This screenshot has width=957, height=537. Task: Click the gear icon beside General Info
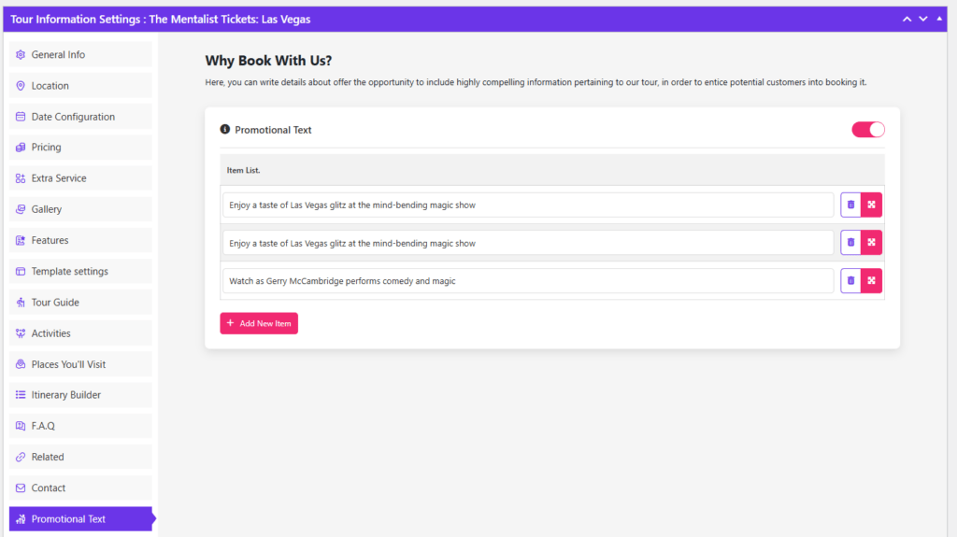coord(21,54)
